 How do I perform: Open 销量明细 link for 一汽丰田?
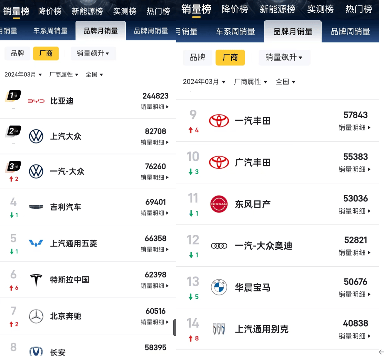tap(355, 128)
